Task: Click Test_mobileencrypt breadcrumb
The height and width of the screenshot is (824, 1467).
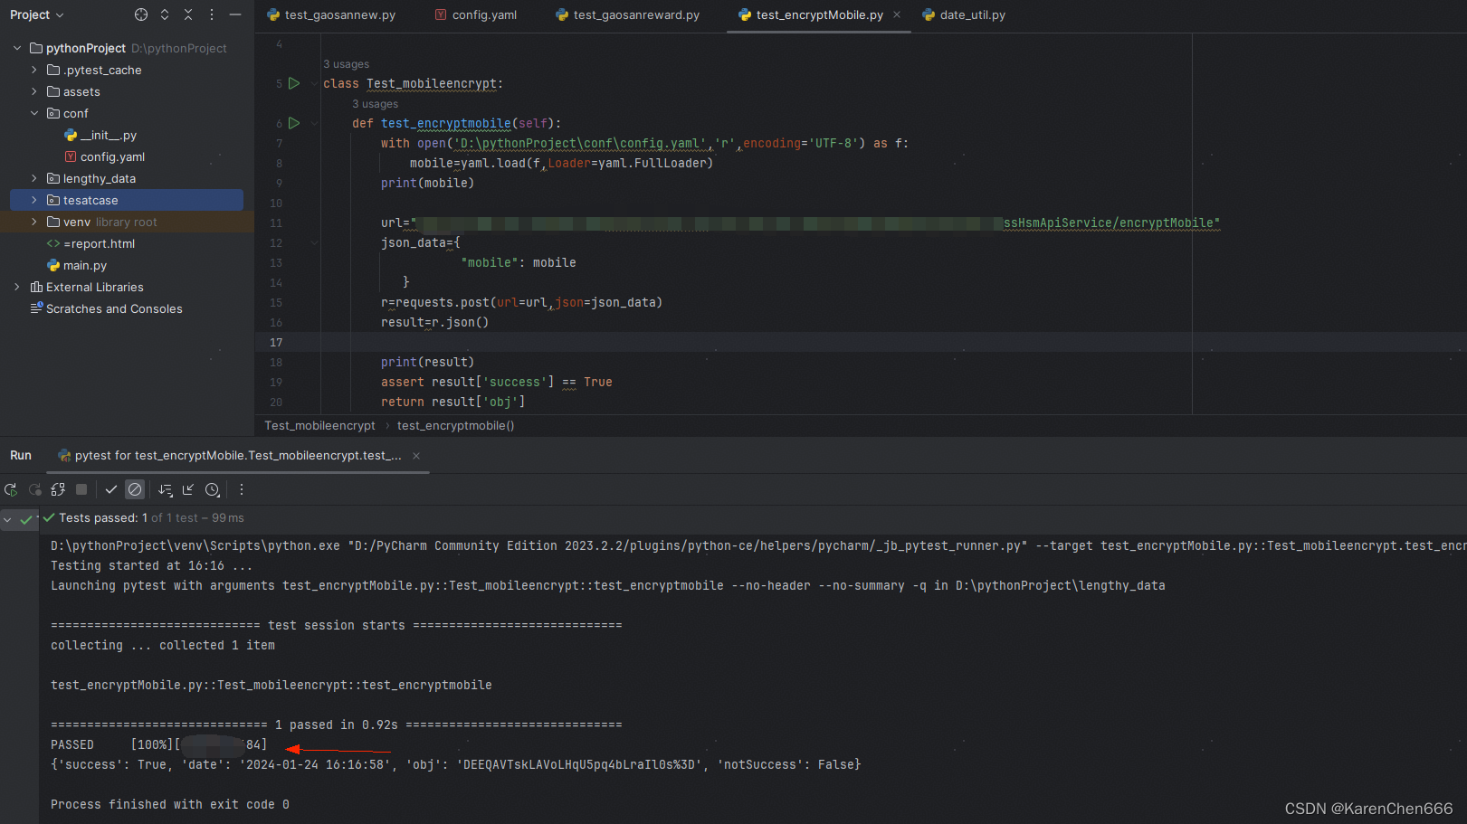Action: click(x=319, y=426)
